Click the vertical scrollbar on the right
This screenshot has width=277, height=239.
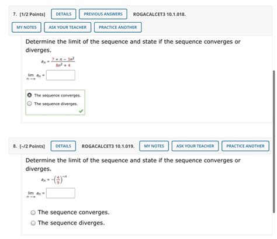pos(274,142)
